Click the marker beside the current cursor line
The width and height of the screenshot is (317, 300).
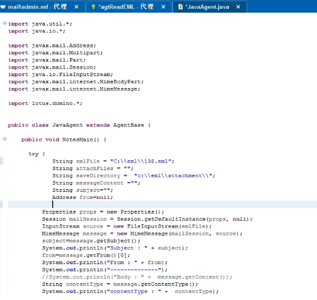coord(1,204)
